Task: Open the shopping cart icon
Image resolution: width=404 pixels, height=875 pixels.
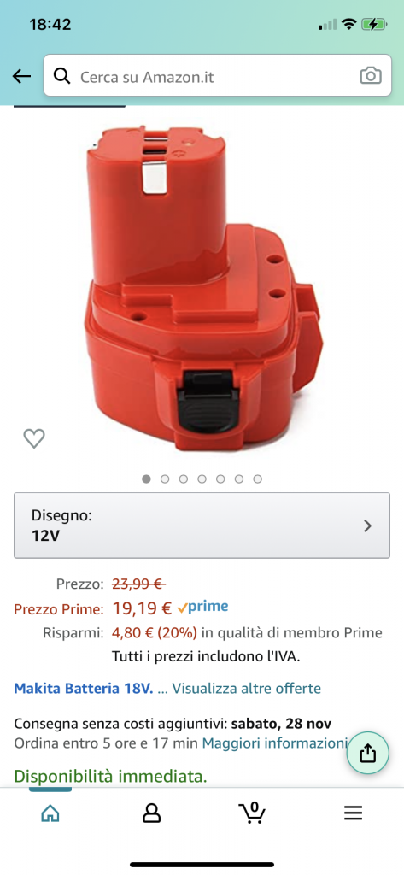Action: click(252, 813)
